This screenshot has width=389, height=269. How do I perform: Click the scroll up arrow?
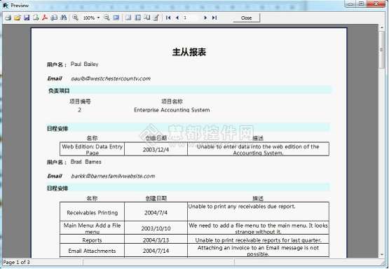pos(381,27)
